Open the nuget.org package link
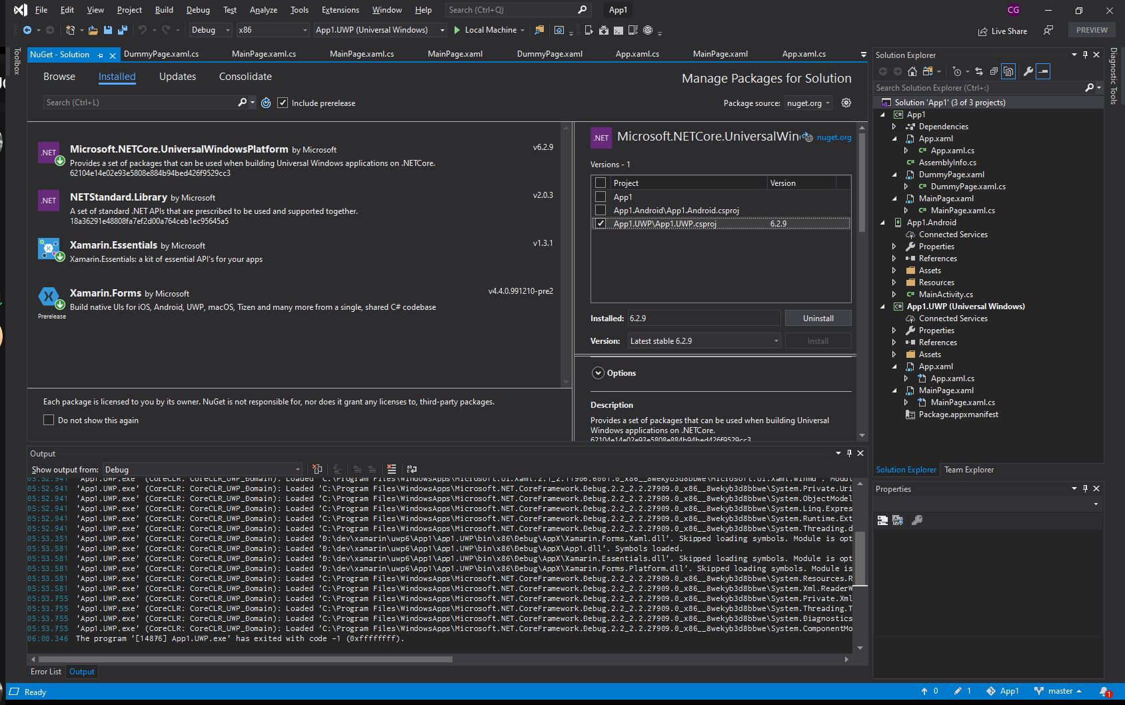 (834, 137)
